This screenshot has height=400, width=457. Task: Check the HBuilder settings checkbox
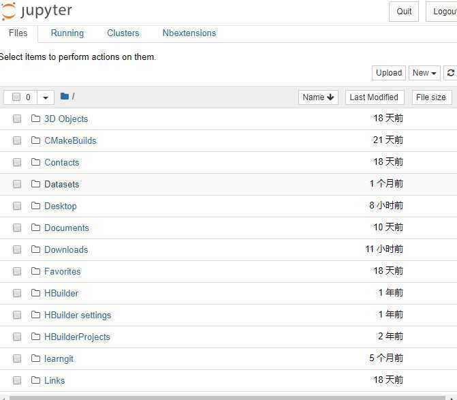pyautogui.click(x=17, y=315)
